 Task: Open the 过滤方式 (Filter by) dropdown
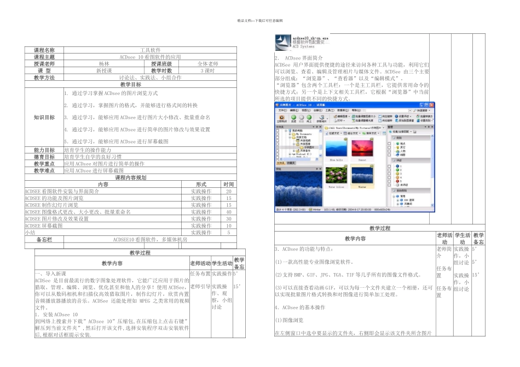(x=334, y=133)
